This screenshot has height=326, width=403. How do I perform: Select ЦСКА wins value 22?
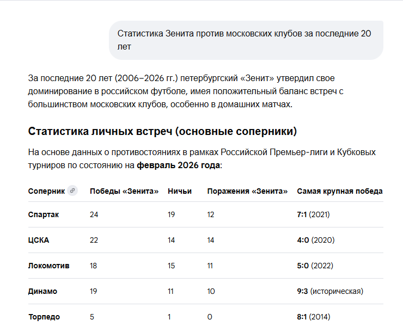coord(94,240)
